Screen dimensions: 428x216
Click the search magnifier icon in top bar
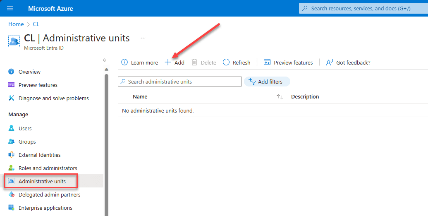click(306, 8)
